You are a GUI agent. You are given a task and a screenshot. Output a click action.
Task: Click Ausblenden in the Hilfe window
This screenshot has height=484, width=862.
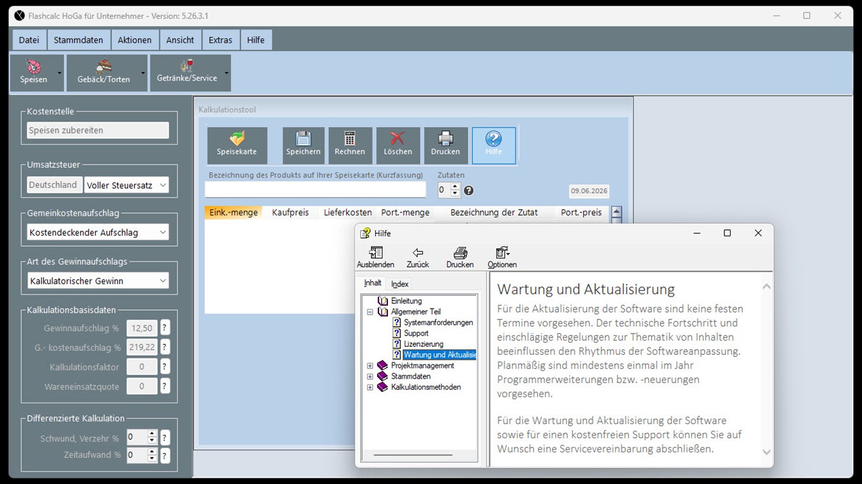pos(376,257)
